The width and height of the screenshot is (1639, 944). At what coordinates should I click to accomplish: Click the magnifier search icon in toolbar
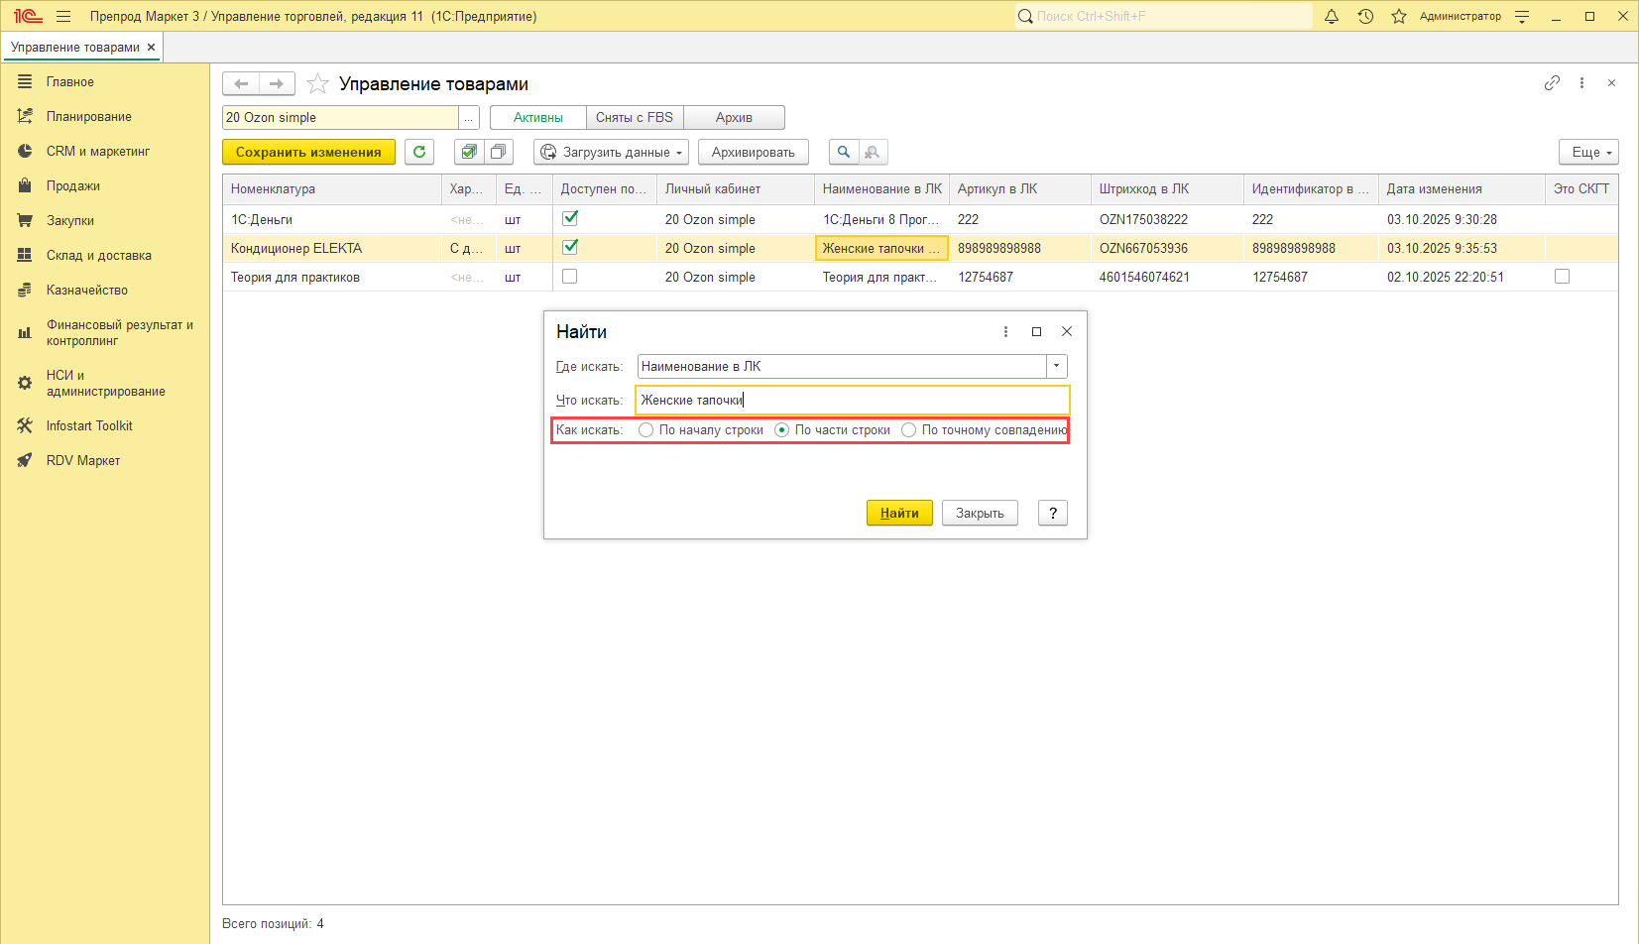[844, 152]
